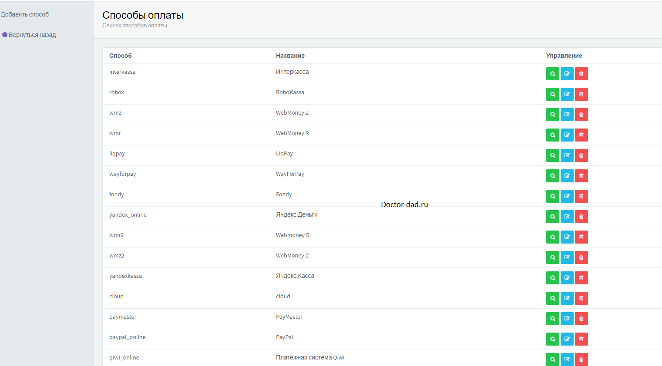This screenshot has width=662, height=366.
Task: Delete the wmr payment method
Action: click(581, 135)
